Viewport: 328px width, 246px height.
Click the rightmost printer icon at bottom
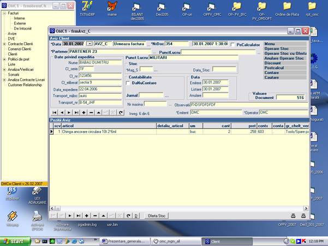(303, 215)
